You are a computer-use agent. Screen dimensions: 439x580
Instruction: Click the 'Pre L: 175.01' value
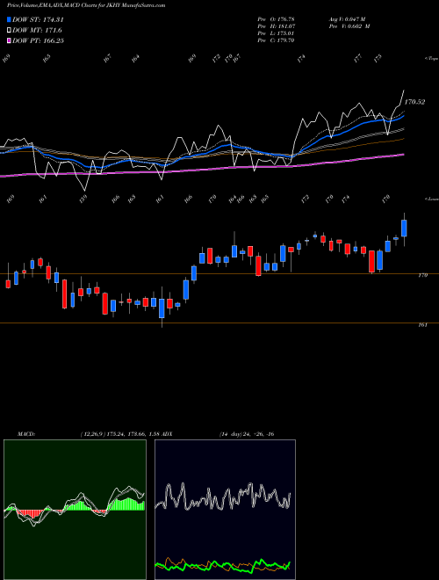pyautogui.click(x=276, y=33)
